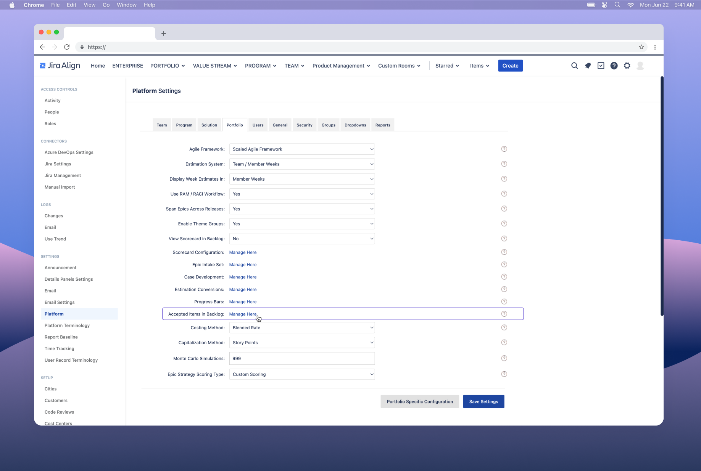Bookmark page with the star icon

point(641,47)
